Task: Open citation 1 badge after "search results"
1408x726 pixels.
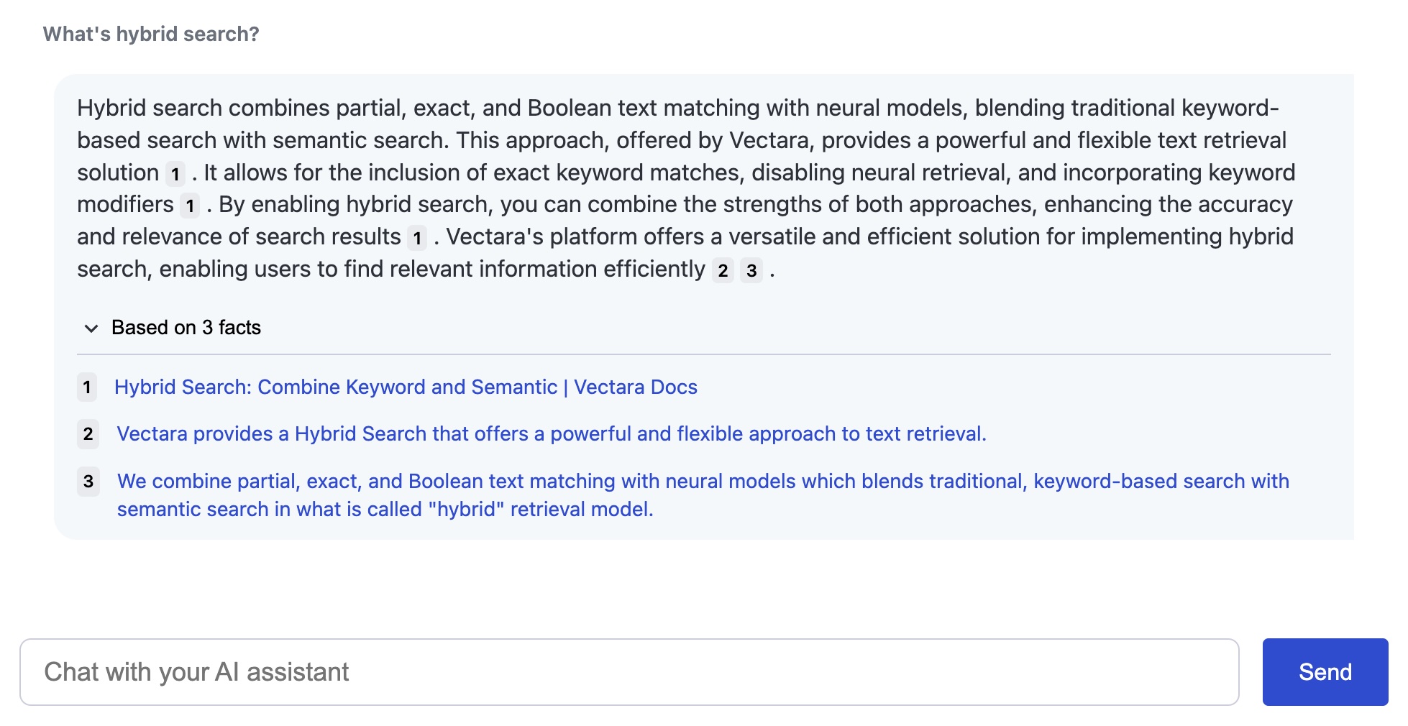Action: click(x=417, y=238)
